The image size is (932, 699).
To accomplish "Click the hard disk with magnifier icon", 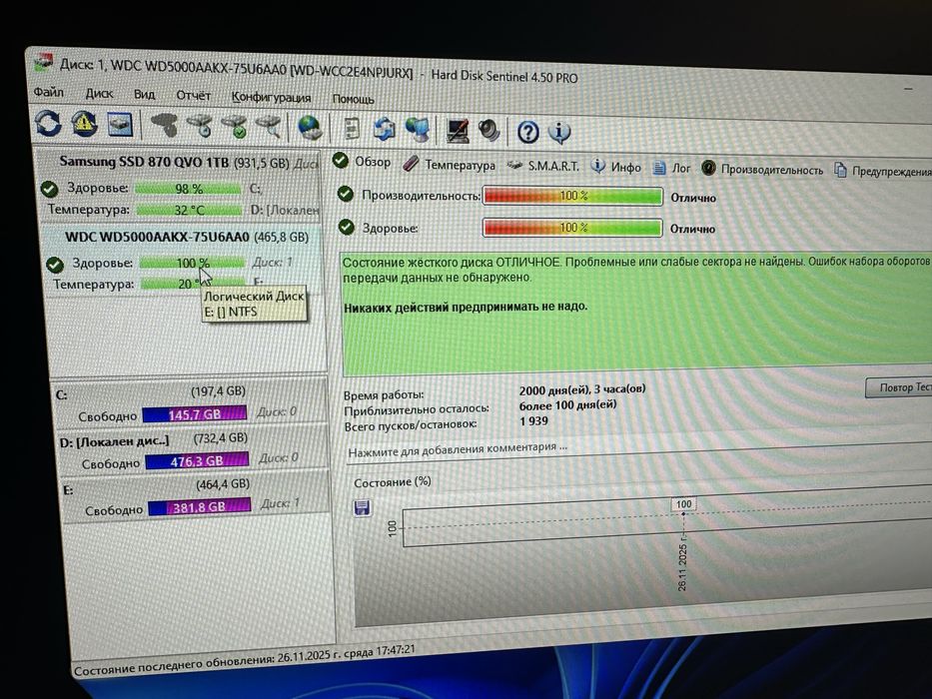I will 269,127.
